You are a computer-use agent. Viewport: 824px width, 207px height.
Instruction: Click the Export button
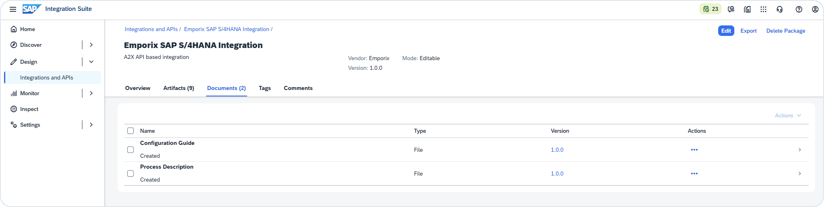[748, 31]
